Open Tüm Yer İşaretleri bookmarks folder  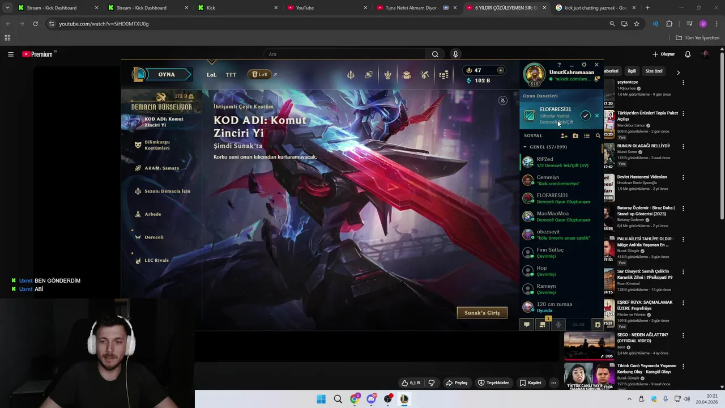pos(698,38)
